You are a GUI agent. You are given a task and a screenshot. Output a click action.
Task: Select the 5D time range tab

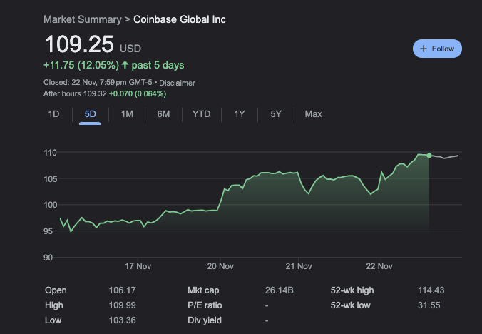(x=90, y=114)
